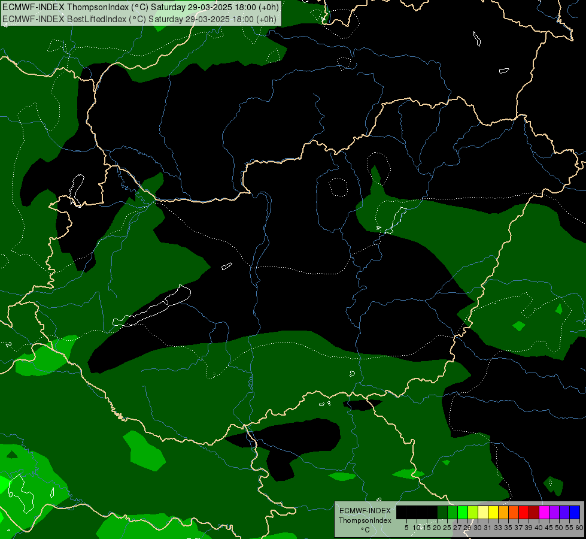This screenshot has width=586, height=539.
Task: Pick the pure yellow 31–33 legend swatch
Action: pos(493,512)
